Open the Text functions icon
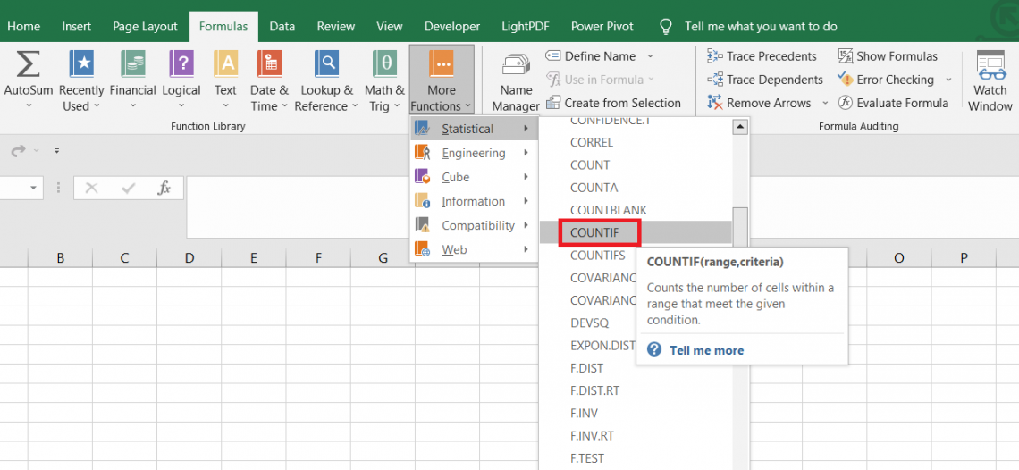This screenshot has width=1019, height=470. [x=226, y=65]
